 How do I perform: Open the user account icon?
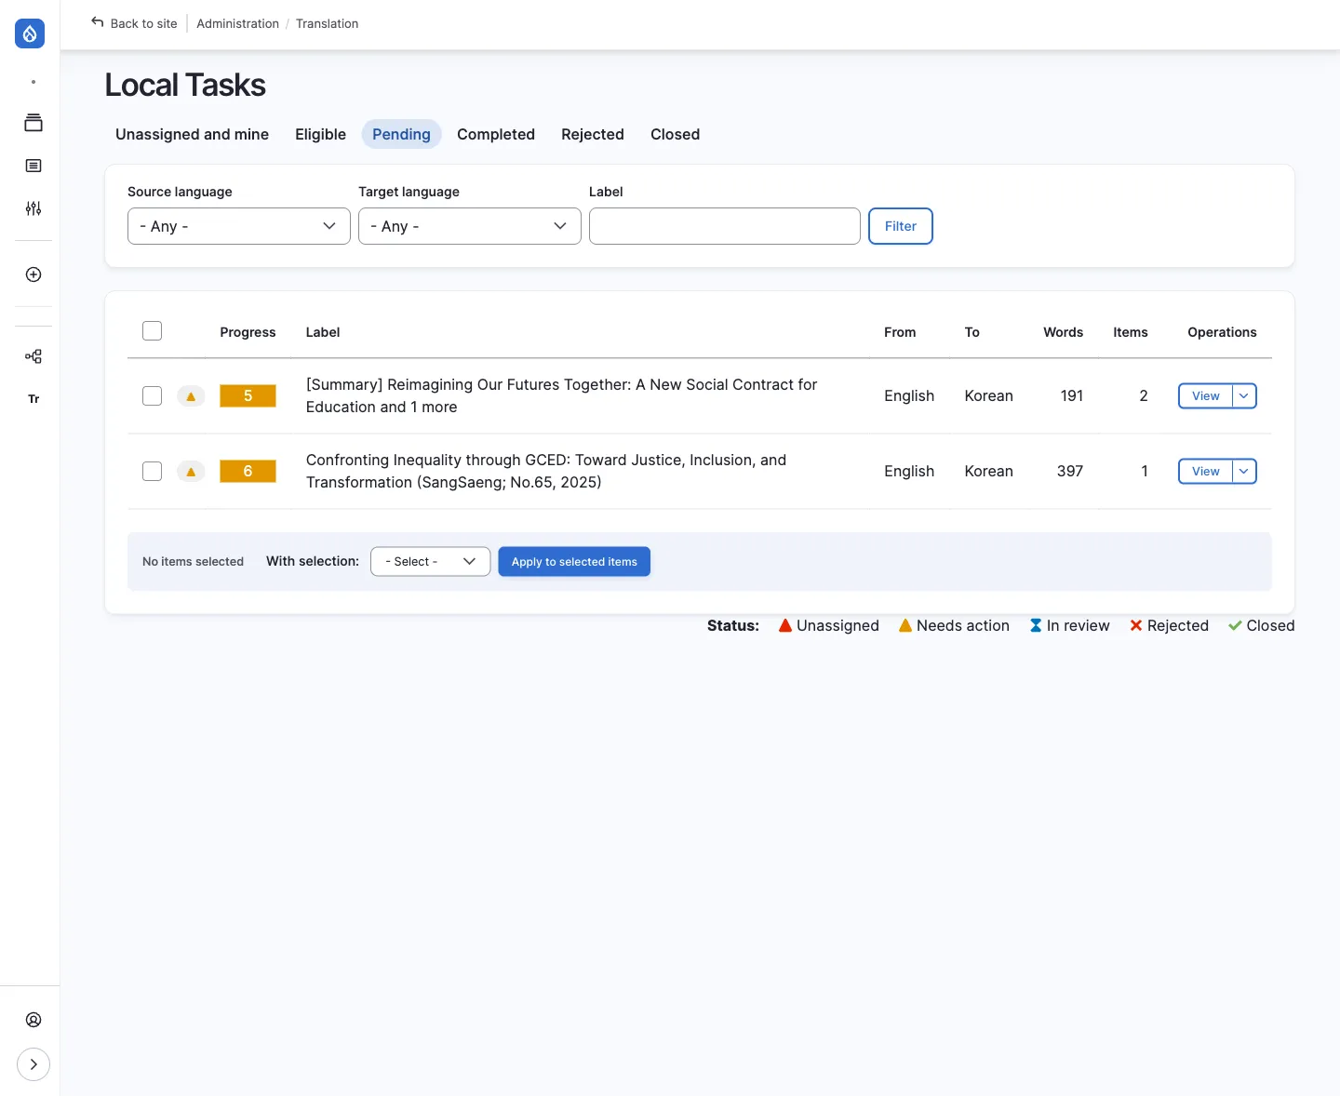pos(33,1020)
